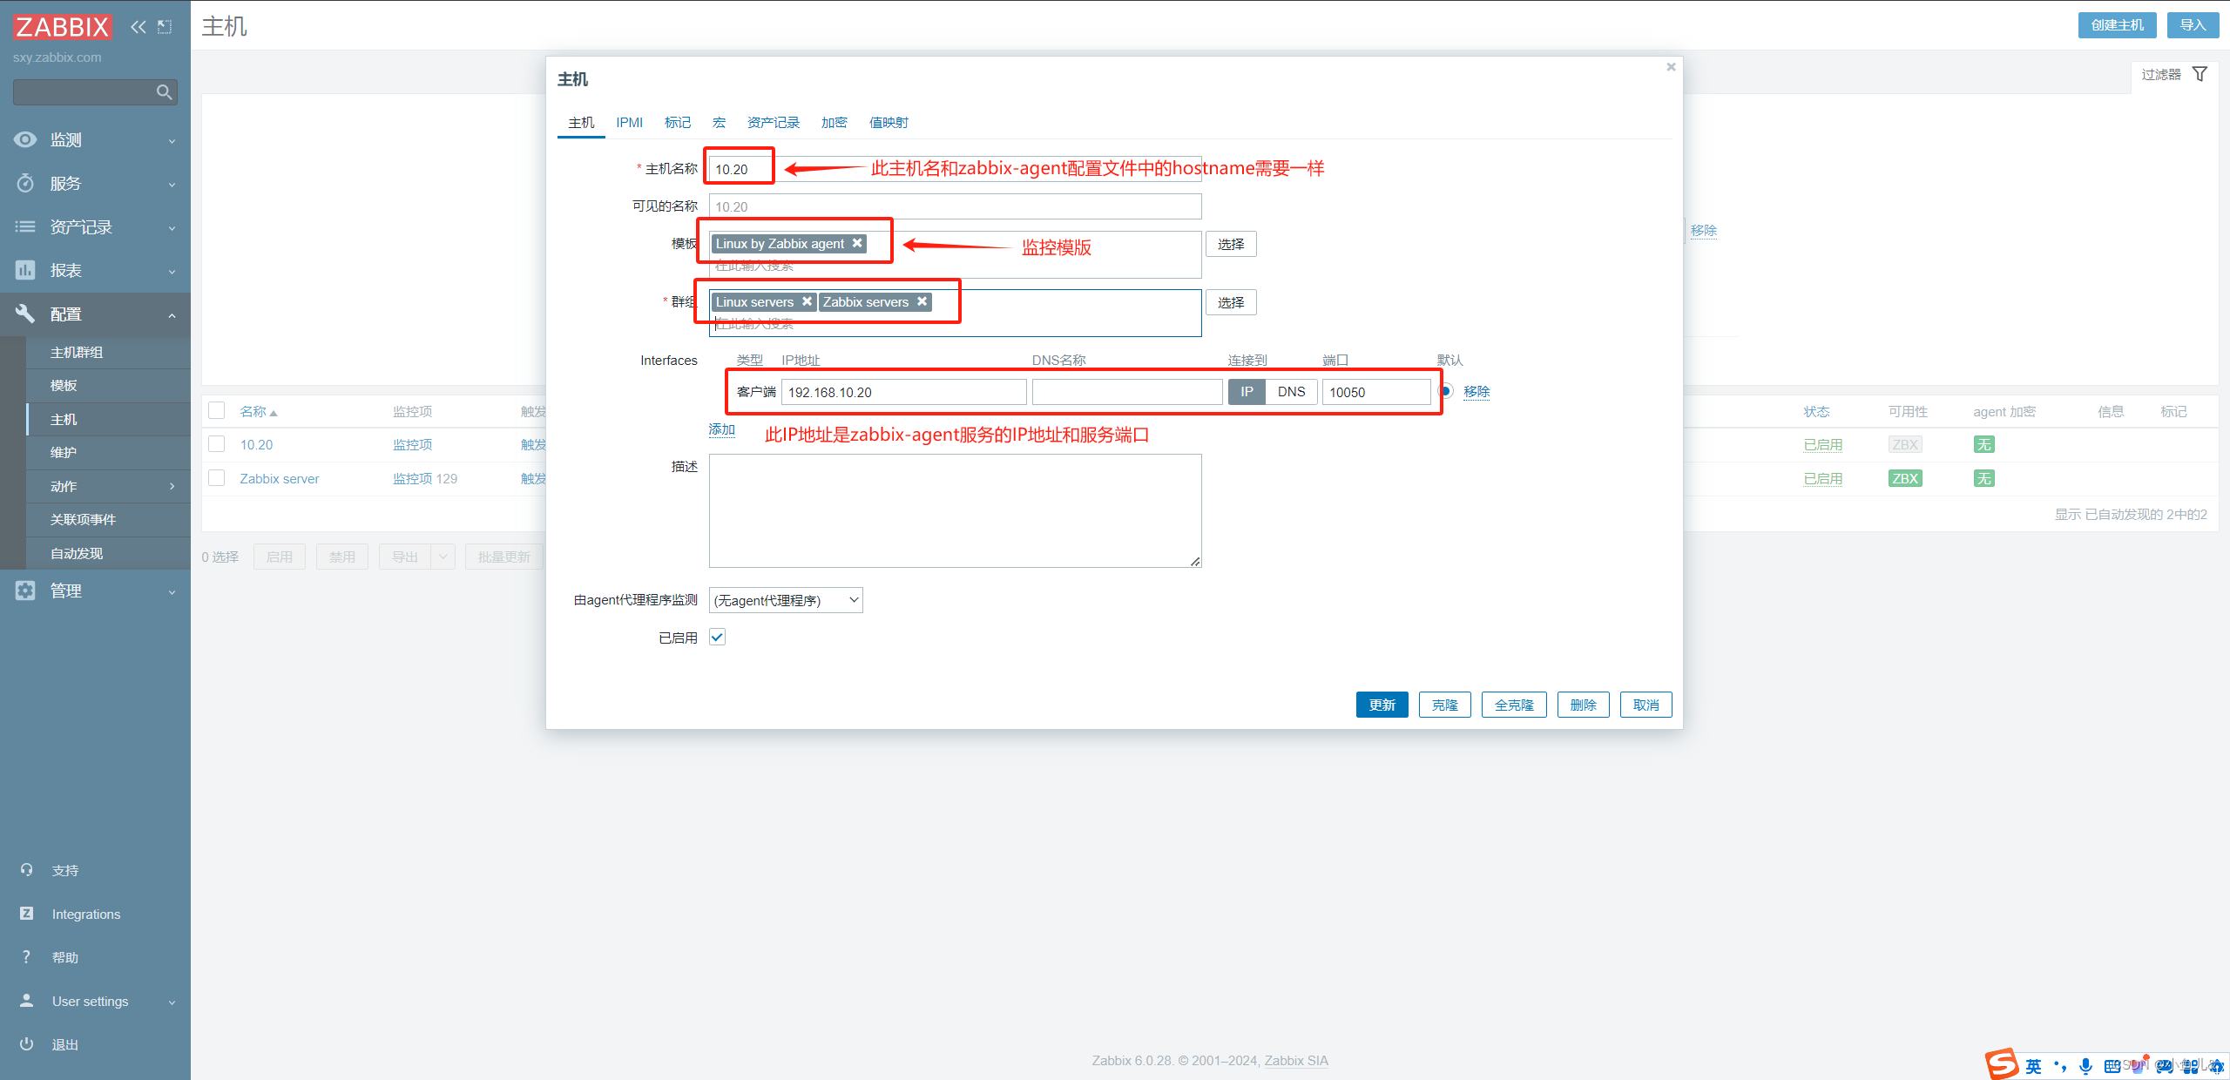The height and width of the screenshot is (1080, 2230).
Task: Open the proxy monitoring dropdown
Action: point(786,600)
